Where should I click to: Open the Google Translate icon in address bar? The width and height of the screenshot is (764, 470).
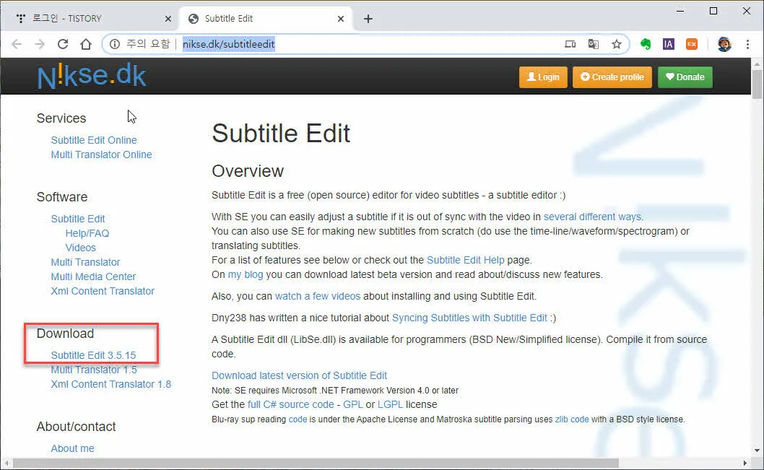click(x=593, y=44)
